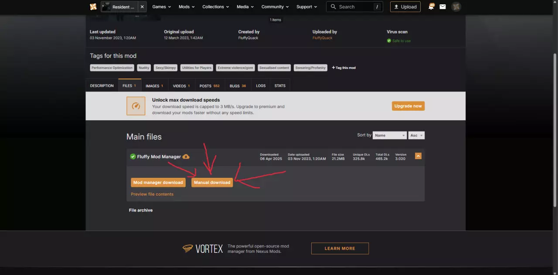Click the Extreme violence/gore tag
Screen dimensions: 558x275
(235, 68)
